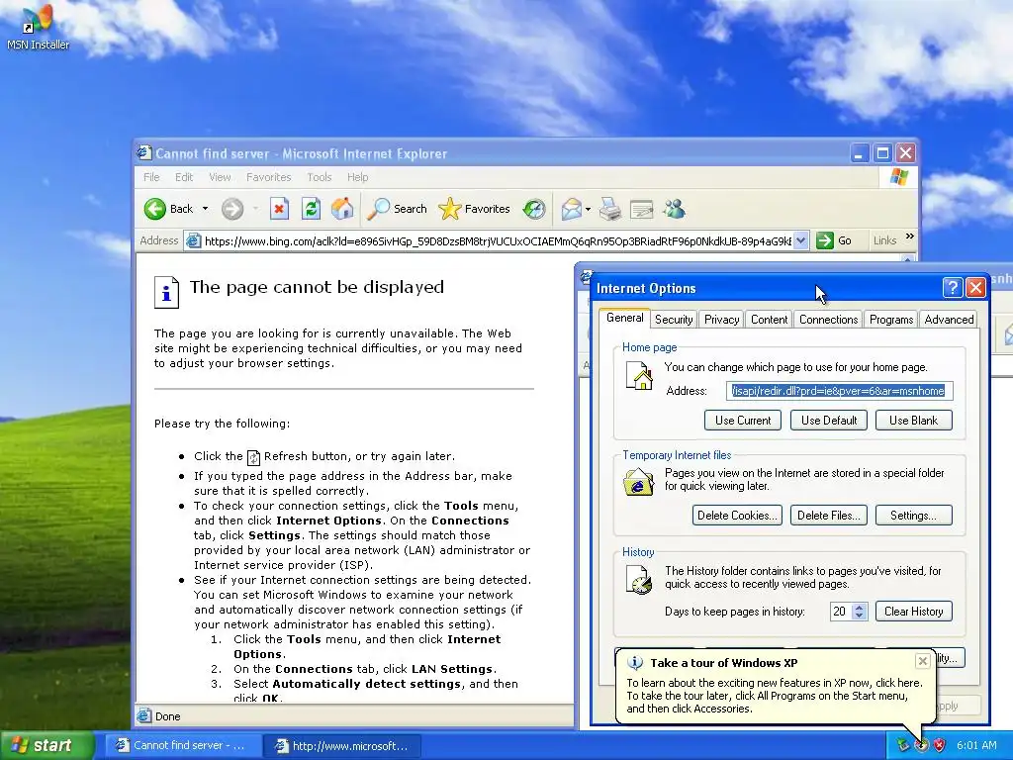Open the View menu
Image resolution: width=1013 pixels, height=760 pixels.
click(220, 177)
